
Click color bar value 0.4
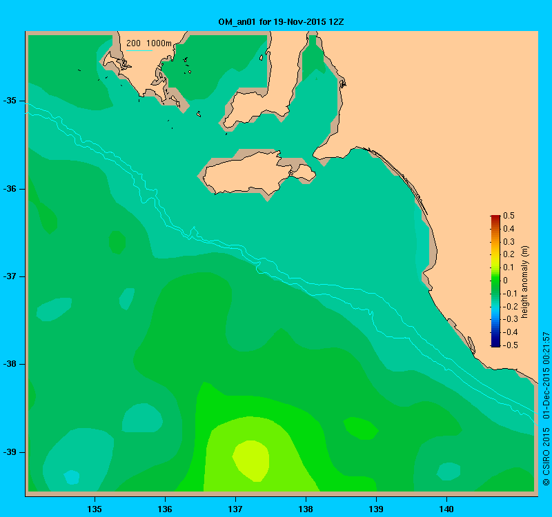(x=509, y=229)
